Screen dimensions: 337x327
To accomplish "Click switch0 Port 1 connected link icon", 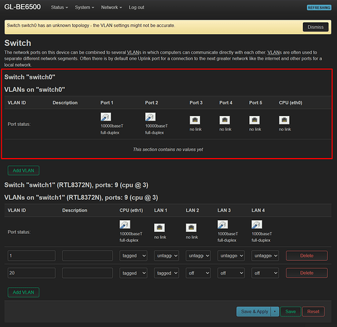I will [106, 117].
